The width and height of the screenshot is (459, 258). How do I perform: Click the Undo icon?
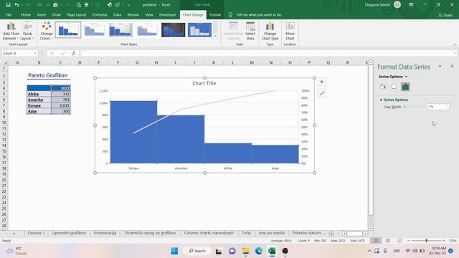[x=17, y=5]
